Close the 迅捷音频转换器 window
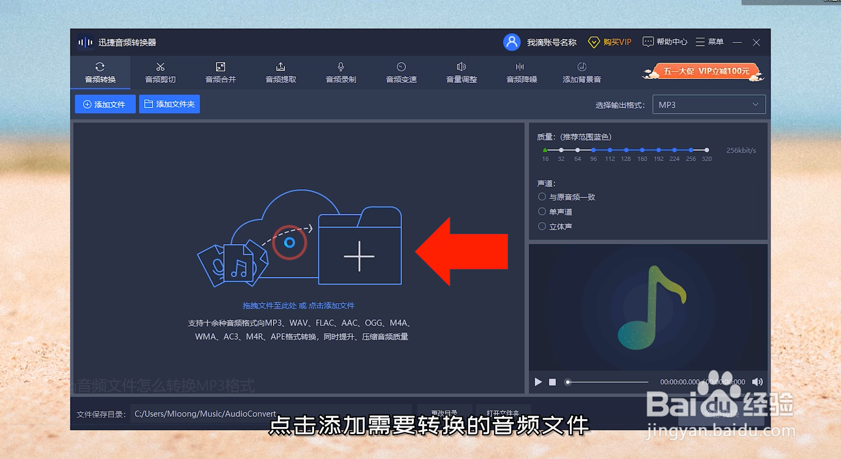 click(x=756, y=42)
